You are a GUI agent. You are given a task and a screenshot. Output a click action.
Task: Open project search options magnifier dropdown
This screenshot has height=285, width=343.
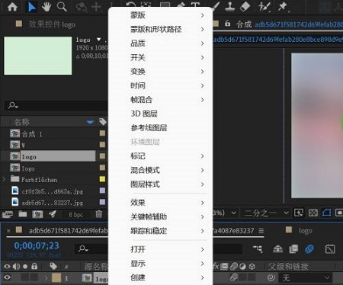(x=13, y=105)
